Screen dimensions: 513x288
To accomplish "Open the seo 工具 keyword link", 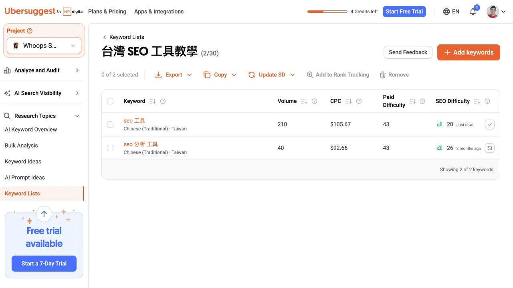I will coord(134,121).
